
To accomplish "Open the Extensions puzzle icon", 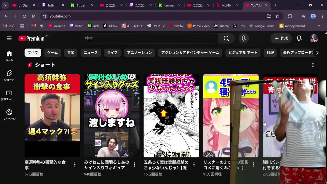I will click(290, 16).
